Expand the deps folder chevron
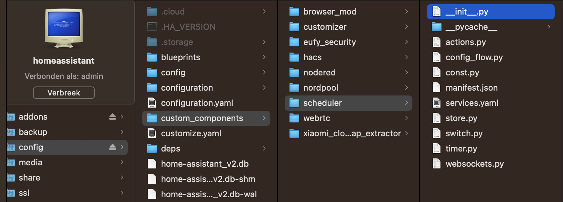This screenshot has width=563, height=202. (264, 148)
